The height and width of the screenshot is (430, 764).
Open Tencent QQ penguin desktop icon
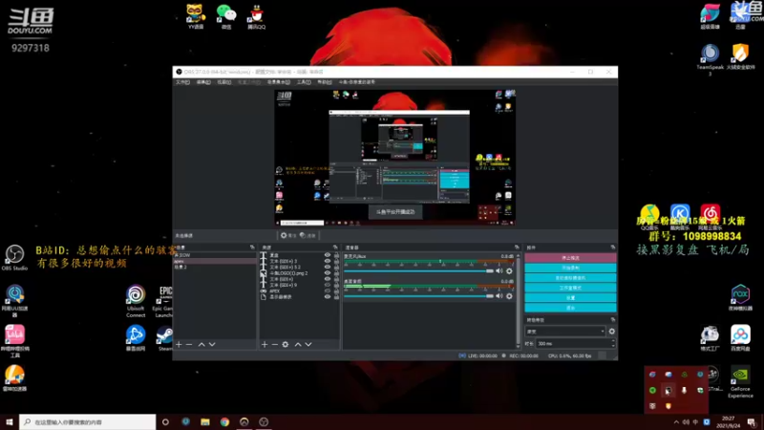tap(256, 16)
